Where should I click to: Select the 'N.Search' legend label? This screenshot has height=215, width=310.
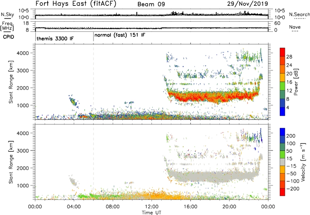pos(299,14)
